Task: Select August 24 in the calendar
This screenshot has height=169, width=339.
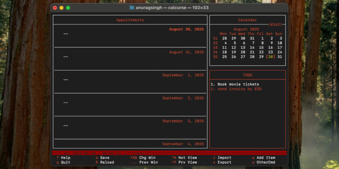Action: coord(280,52)
